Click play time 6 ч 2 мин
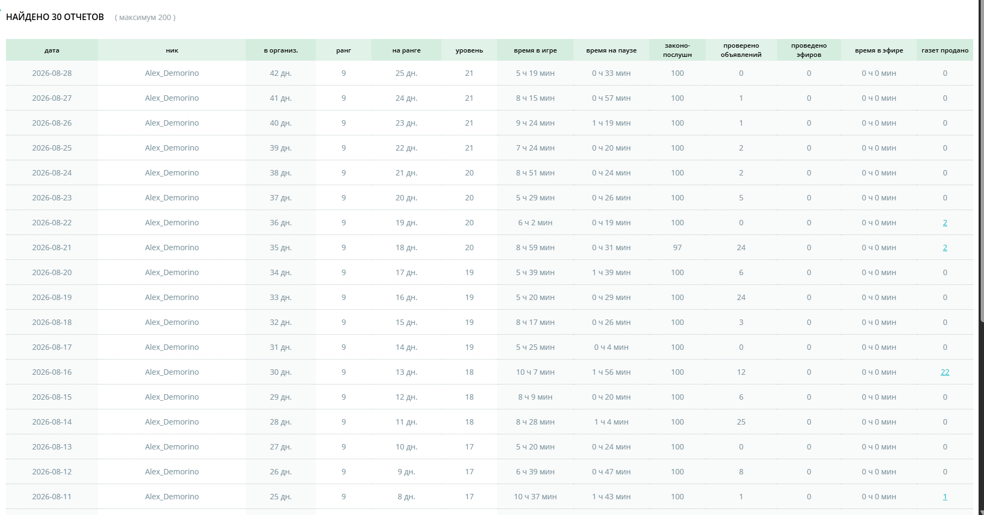This screenshot has height=515, width=984. coord(535,223)
